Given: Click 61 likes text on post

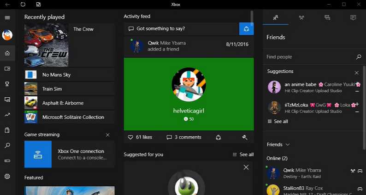Looking at the screenshot, I should [x=144, y=137].
